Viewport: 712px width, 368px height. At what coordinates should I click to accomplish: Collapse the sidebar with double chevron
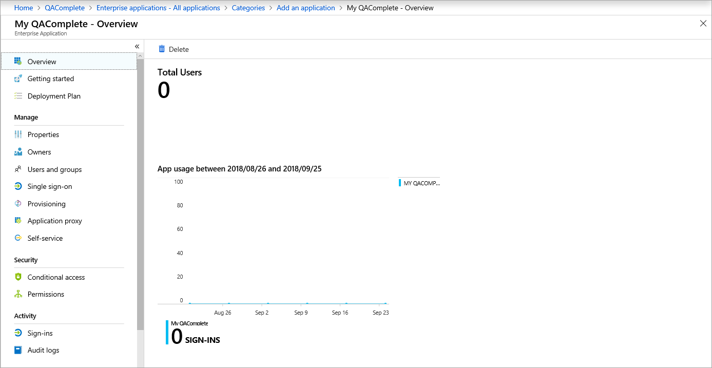click(137, 47)
